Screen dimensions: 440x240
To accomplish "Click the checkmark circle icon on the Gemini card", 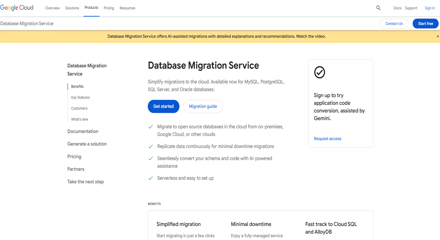I will pyautogui.click(x=319, y=72).
